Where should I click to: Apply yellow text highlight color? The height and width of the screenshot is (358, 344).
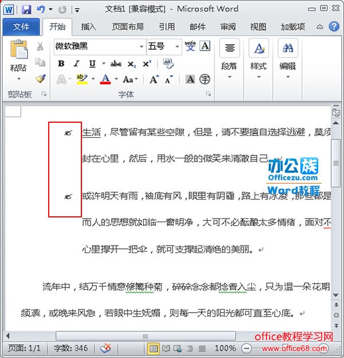[x=82, y=79]
